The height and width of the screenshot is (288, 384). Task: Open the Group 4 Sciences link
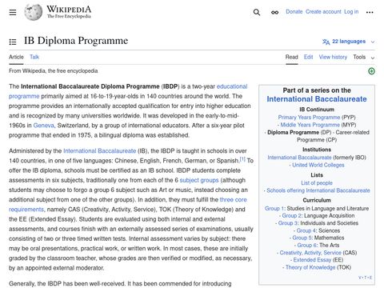coord(306,230)
